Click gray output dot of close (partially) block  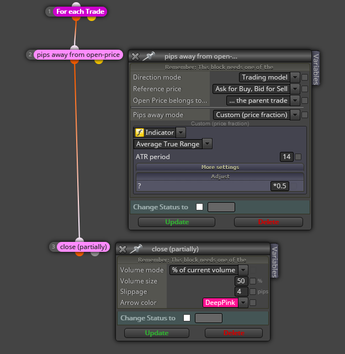pyautogui.click(x=95, y=253)
